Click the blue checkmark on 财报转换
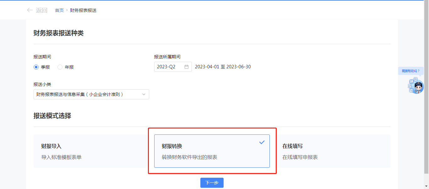The image size is (429, 189). [x=262, y=142]
